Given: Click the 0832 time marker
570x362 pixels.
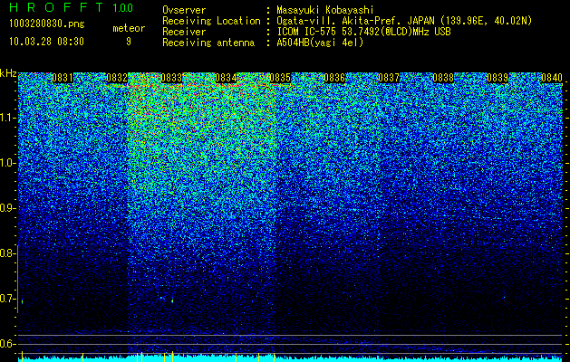Looking at the screenshot, I should [x=117, y=78].
